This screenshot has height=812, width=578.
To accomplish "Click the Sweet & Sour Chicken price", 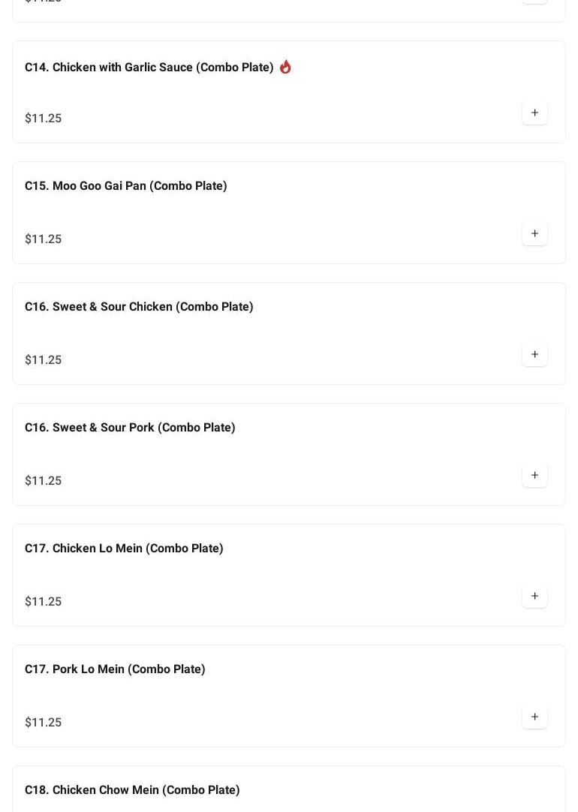I will point(44,360).
